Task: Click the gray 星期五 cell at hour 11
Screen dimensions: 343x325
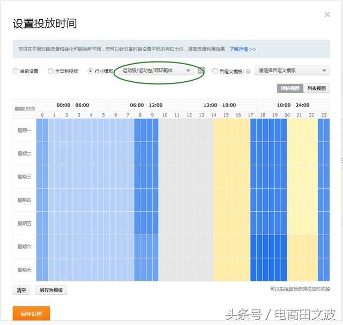Action: [x=177, y=223]
